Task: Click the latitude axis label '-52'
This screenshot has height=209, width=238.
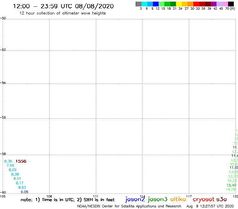Action: [x=3, y=50]
